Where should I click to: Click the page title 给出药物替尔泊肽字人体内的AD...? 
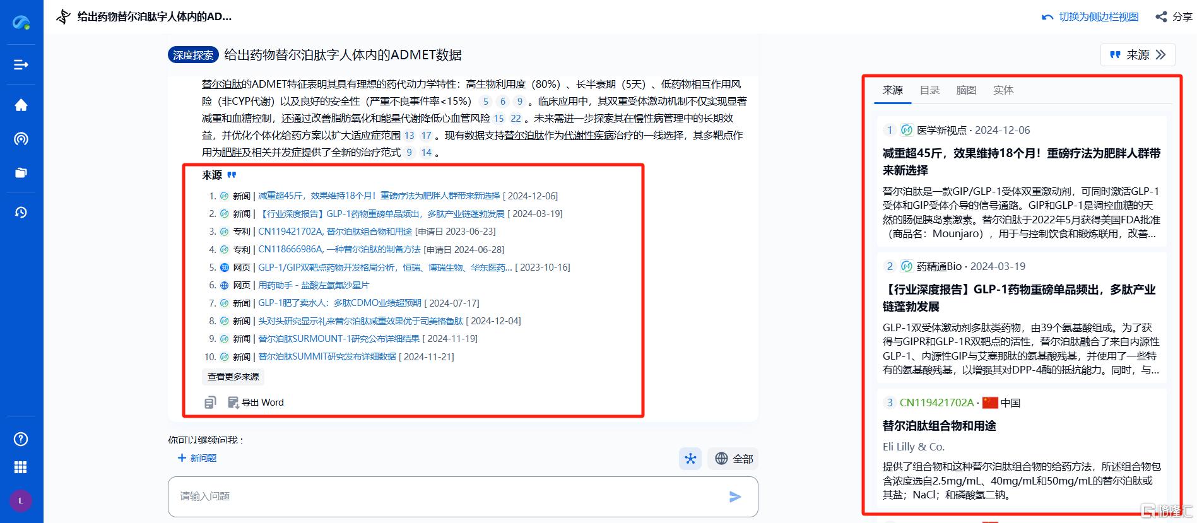155,17
